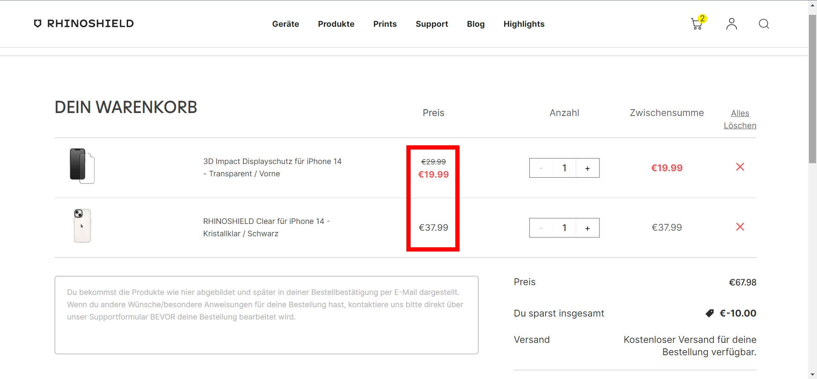Decrease quantity of RHINOSHIELD Clear case
817x379 pixels.
541,228
